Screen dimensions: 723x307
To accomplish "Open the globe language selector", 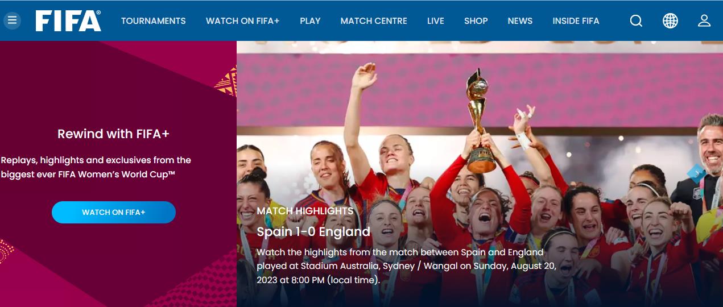I will (670, 21).
